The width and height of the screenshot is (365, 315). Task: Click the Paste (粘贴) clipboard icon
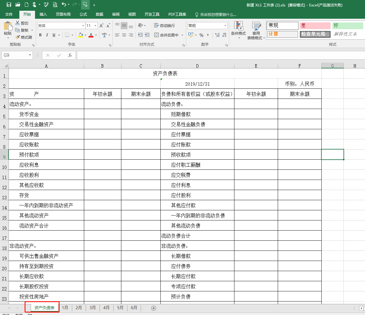click(8, 26)
